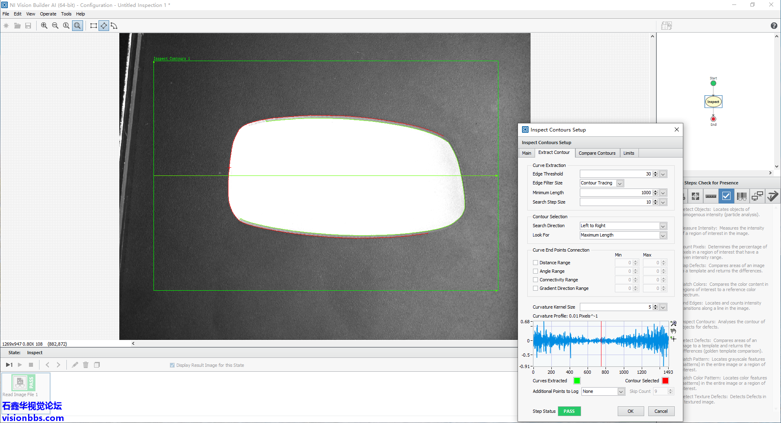The width and height of the screenshot is (781, 423).
Task: Switch to the Main tab
Action: tap(527, 153)
